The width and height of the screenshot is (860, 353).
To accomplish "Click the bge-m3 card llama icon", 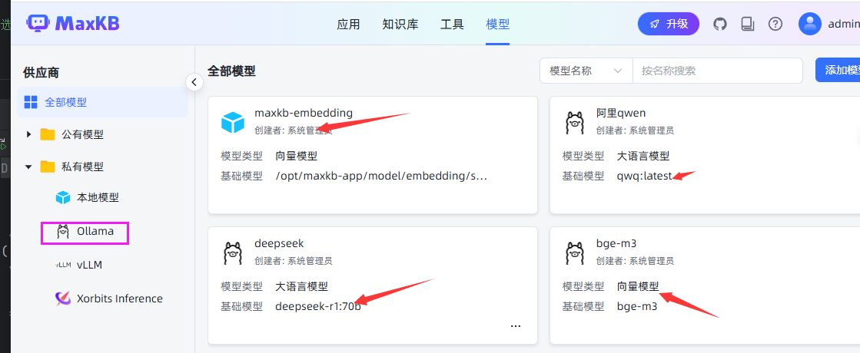I will 574,252.
